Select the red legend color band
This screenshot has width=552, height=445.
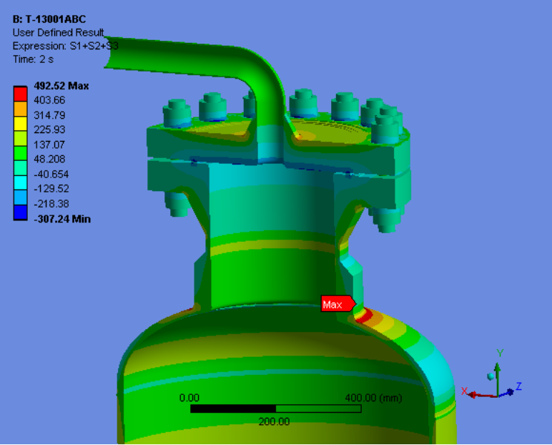pos(20,94)
